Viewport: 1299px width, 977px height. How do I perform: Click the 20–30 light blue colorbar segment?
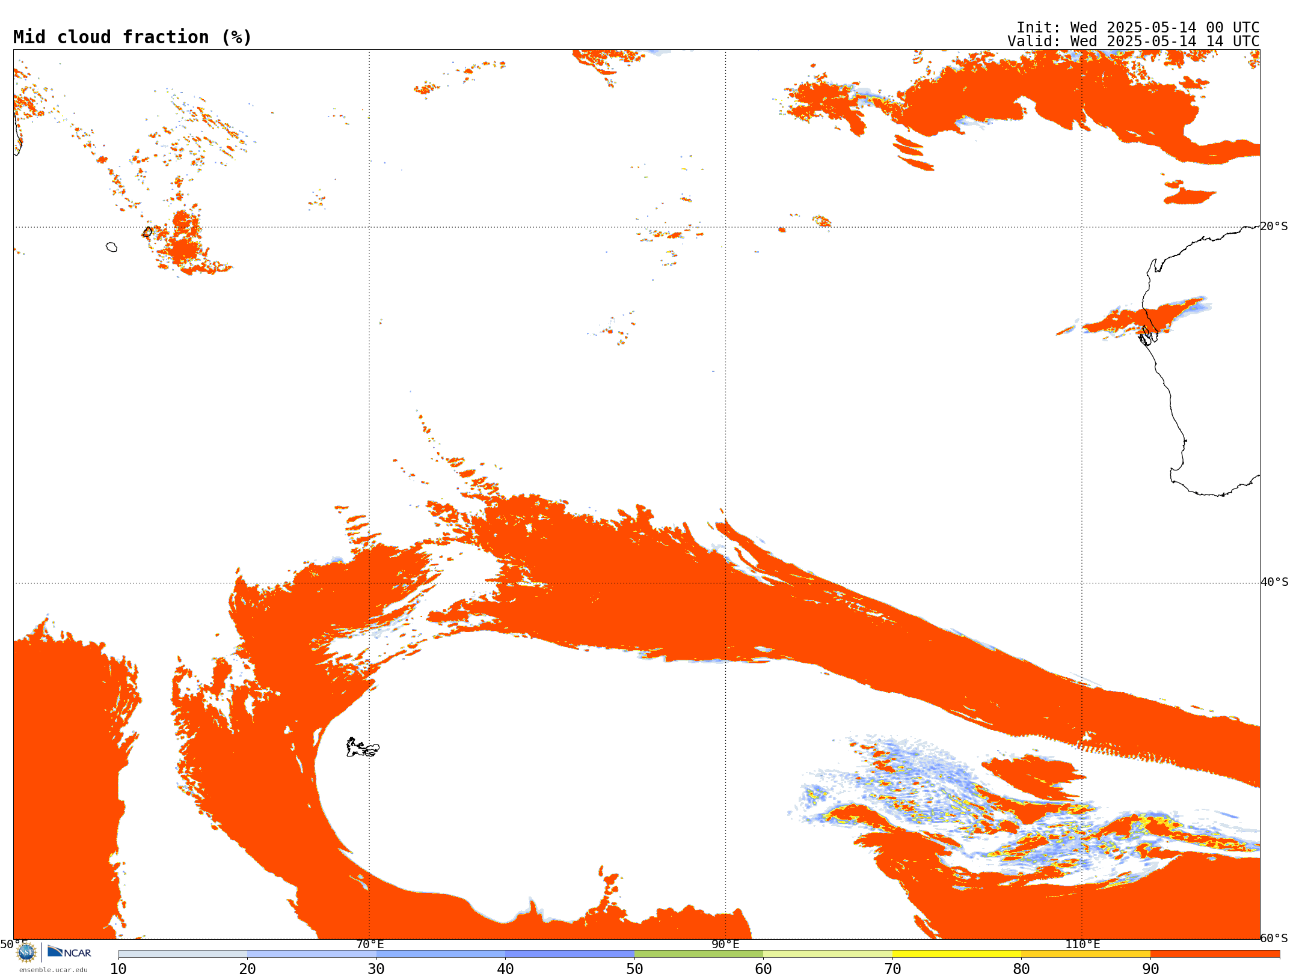click(x=312, y=954)
